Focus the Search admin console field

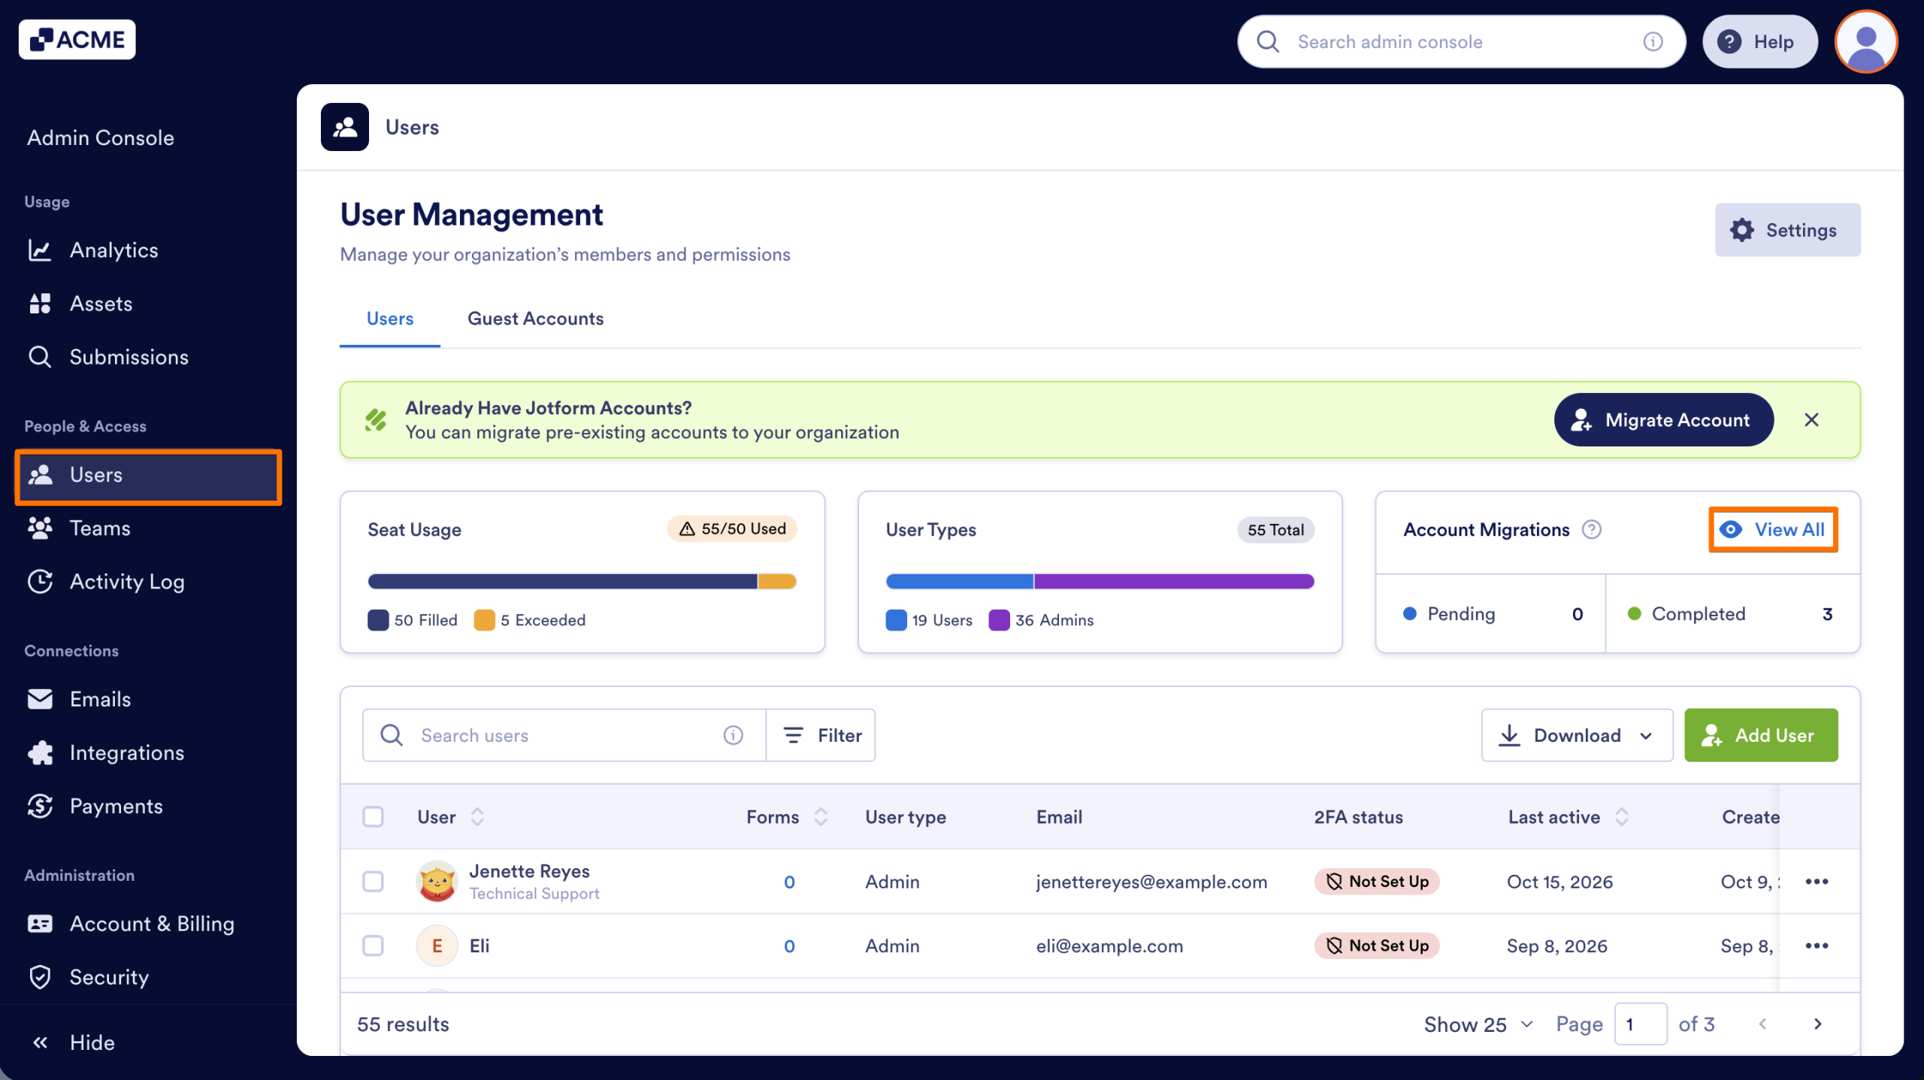[x=1460, y=41]
